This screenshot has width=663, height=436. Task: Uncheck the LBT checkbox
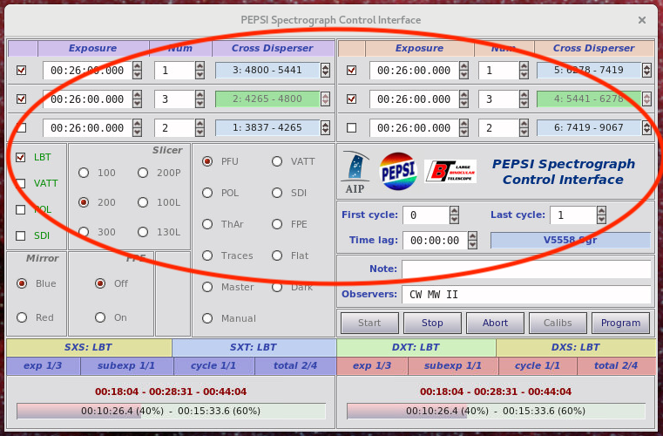[20, 158]
